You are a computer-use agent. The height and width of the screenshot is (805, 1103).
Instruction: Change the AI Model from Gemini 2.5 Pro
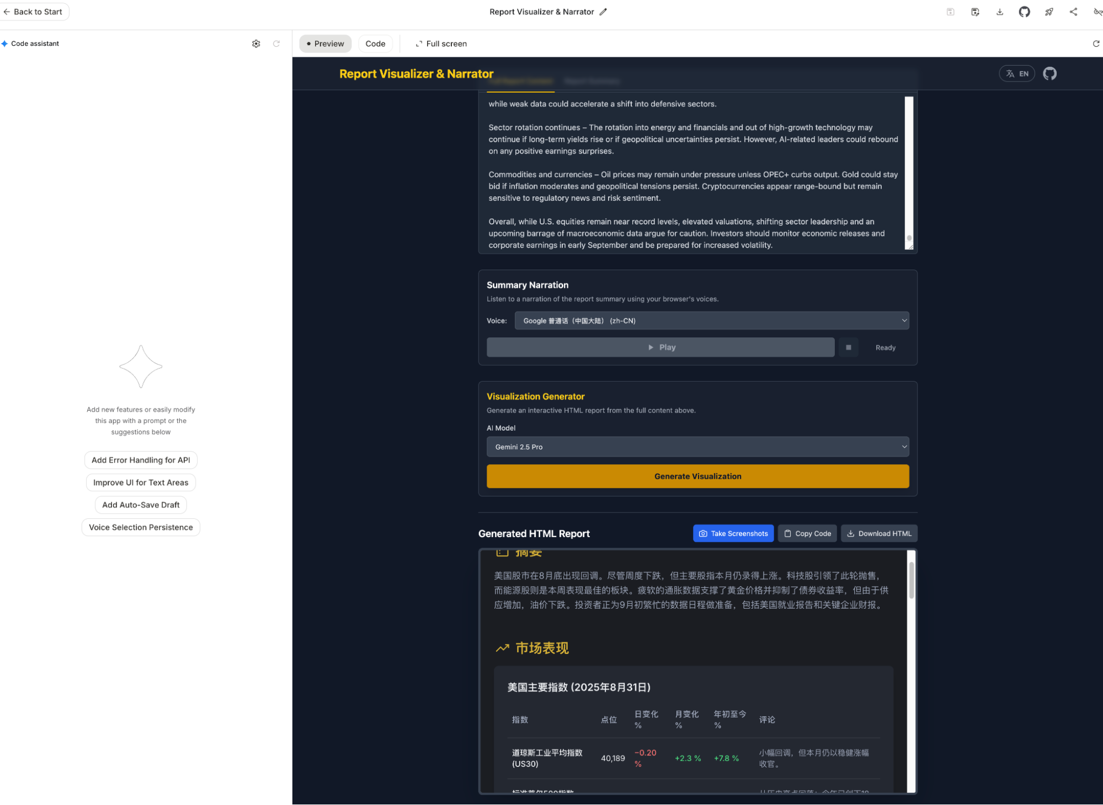click(x=697, y=447)
